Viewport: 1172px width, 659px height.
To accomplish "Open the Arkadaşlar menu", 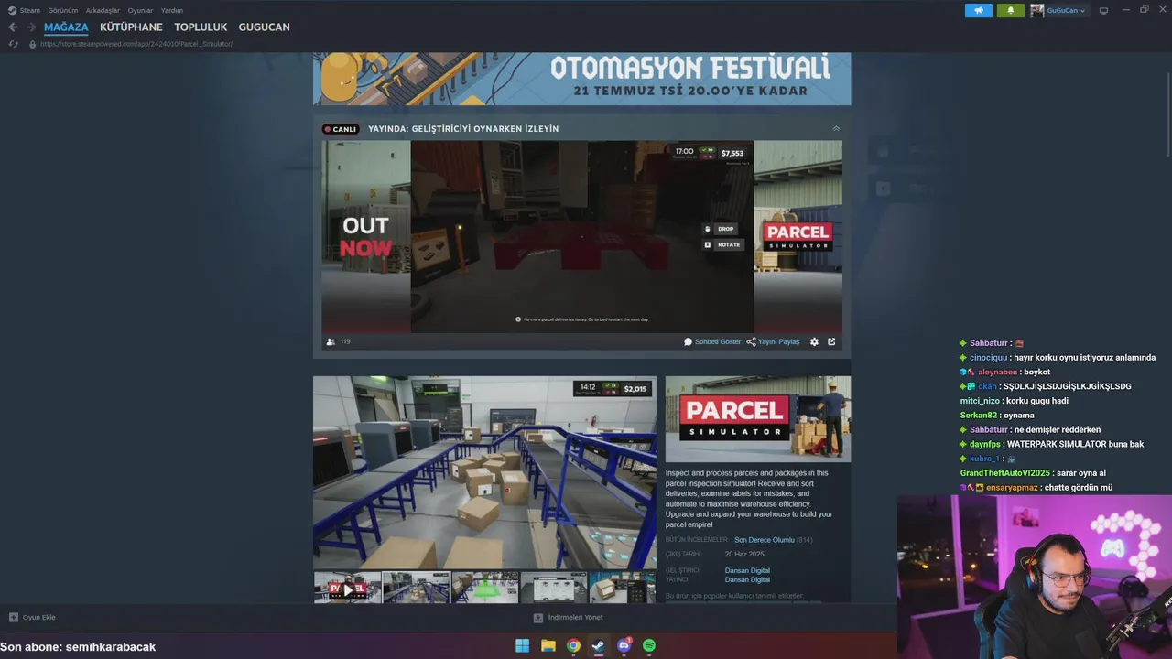I will [x=103, y=11].
